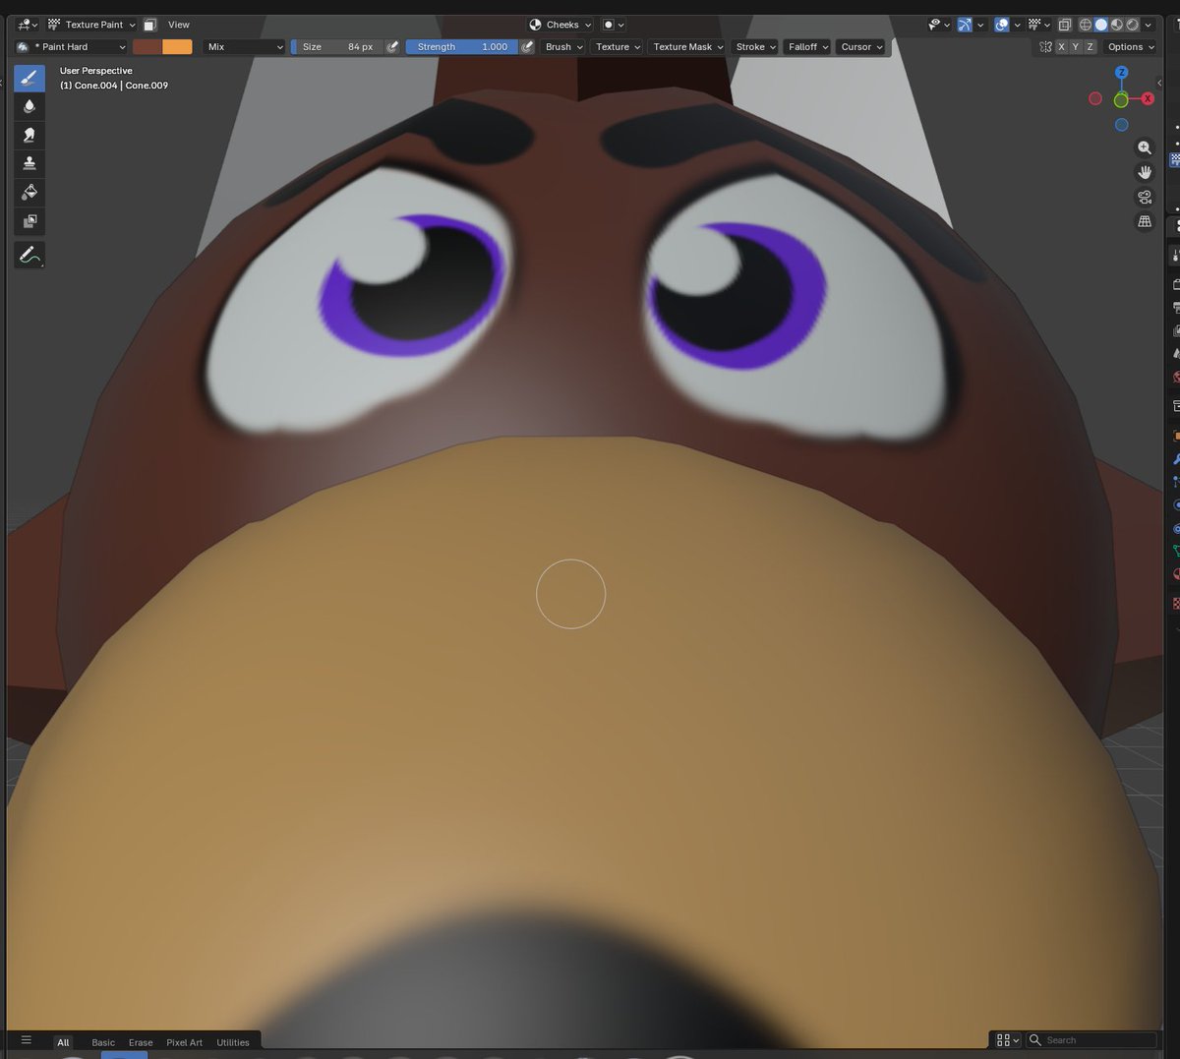This screenshot has width=1180, height=1059.
Task: Click the blue Z axis gizmo handle
Action: pyautogui.click(x=1121, y=73)
